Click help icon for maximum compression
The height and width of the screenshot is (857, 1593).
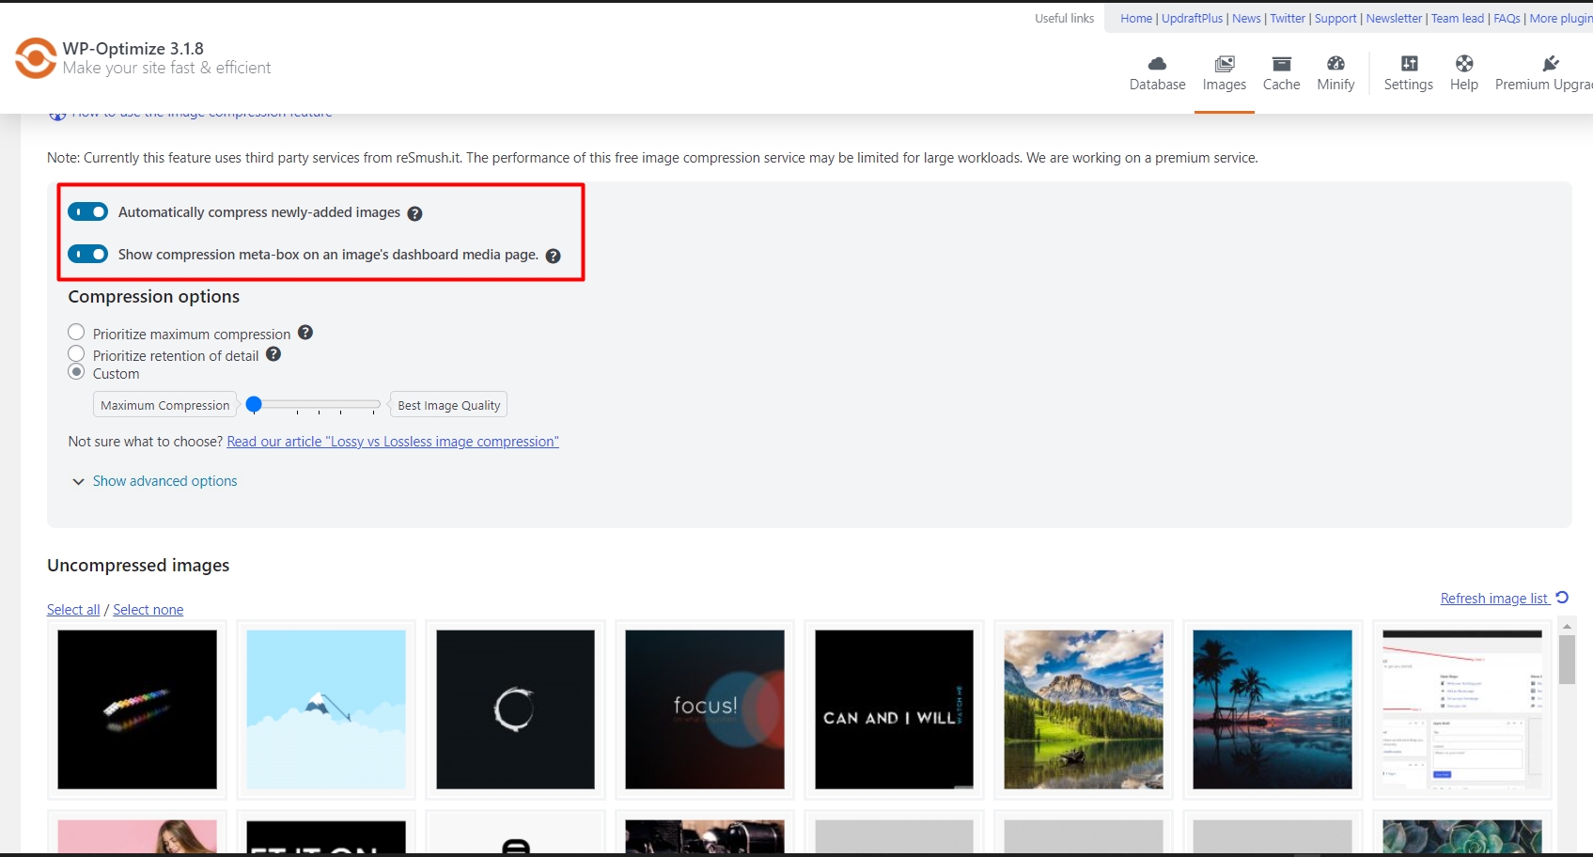pyautogui.click(x=305, y=333)
